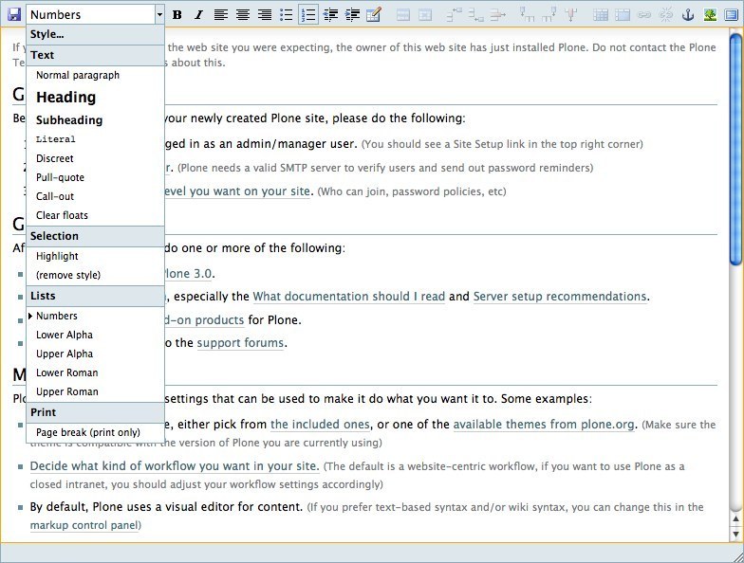The width and height of the screenshot is (744, 563).
Task: Center align the text
Action: (x=243, y=15)
